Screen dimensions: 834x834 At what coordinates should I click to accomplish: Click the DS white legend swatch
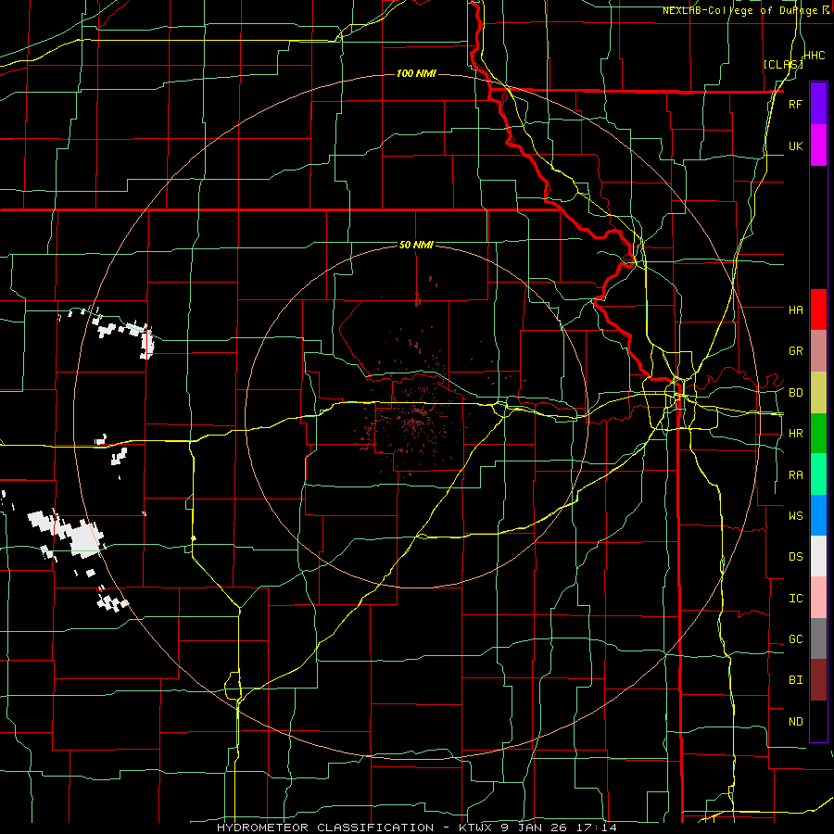pos(818,556)
